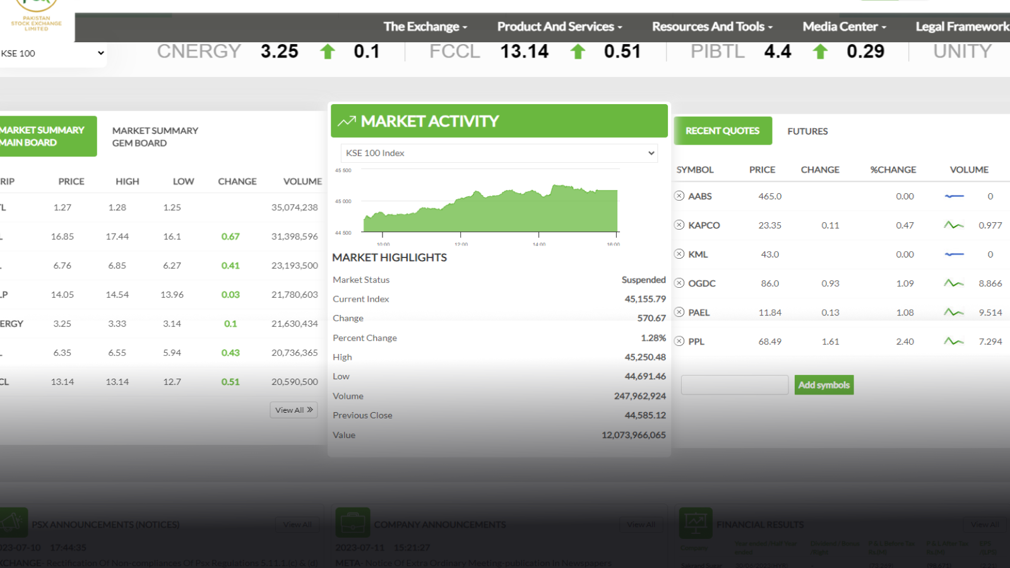Remove KML from recent quotes
1010x568 pixels.
click(x=679, y=254)
